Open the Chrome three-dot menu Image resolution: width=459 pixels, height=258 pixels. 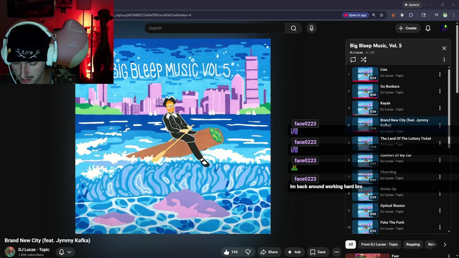454,15
